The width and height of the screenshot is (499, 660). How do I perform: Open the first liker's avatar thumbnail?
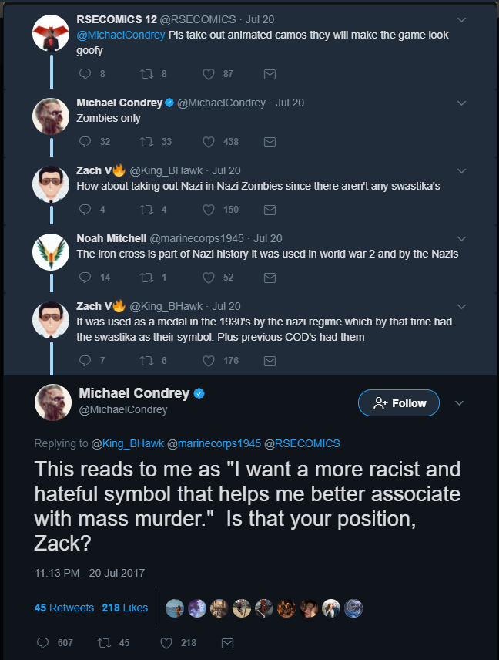coord(175,608)
